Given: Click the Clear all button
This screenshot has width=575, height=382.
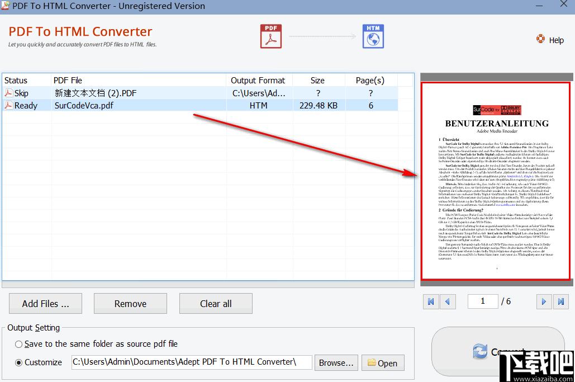Looking at the screenshot, I should click(216, 304).
